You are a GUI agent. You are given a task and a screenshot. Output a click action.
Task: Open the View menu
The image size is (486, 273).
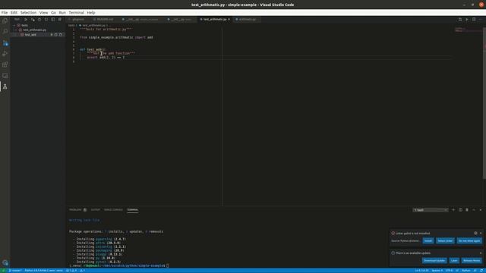[44, 13]
